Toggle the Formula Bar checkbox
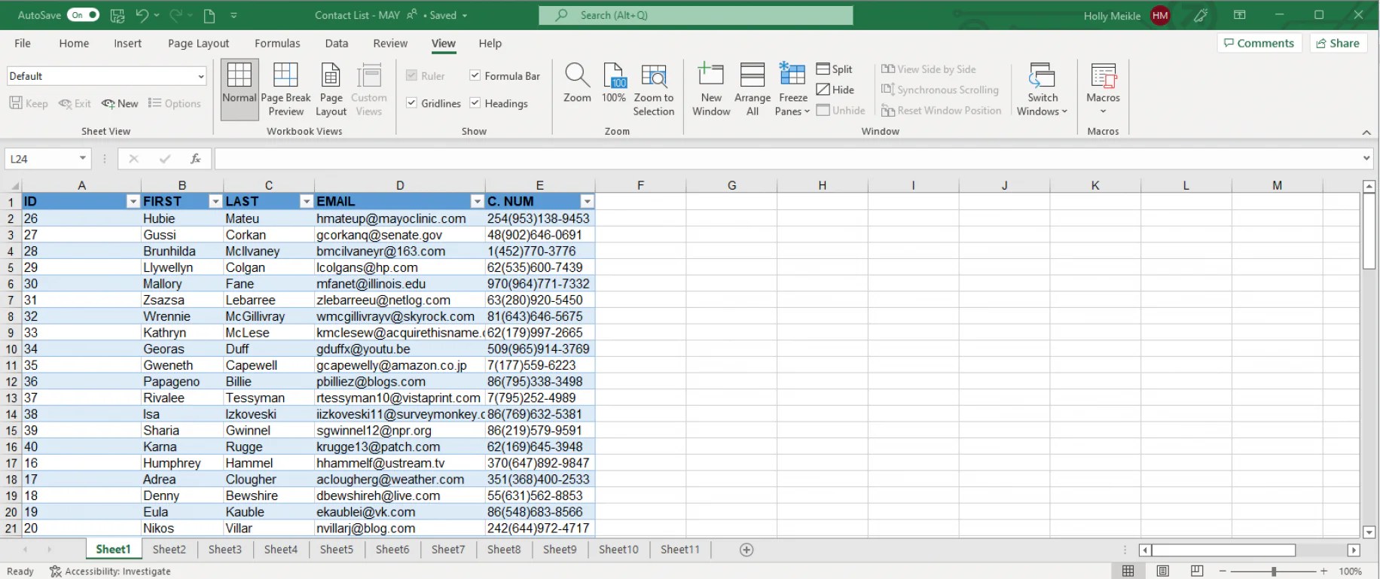 pyautogui.click(x=475, y=75)
